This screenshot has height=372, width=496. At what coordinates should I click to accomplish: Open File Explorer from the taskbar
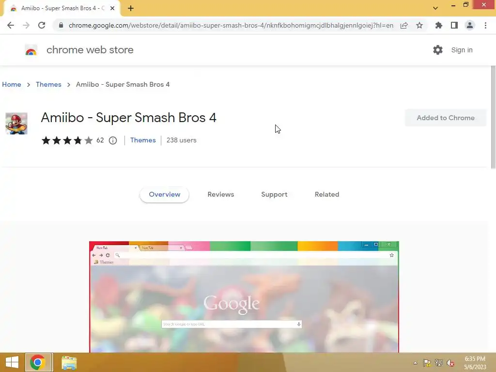69,362
